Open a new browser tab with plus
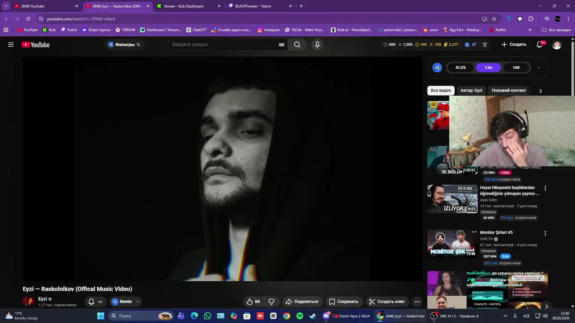This screenshot has height=323, width=575. (x=301, y=6)
